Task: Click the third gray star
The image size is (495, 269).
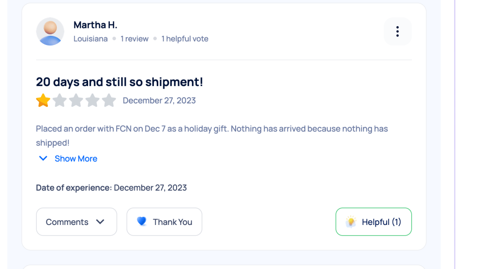Action: pyautogui.click(x=76, y=101)
